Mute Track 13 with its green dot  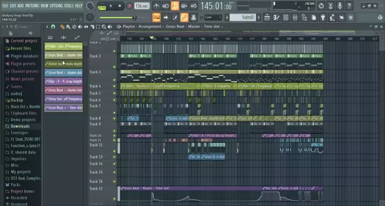pos(114,157)
